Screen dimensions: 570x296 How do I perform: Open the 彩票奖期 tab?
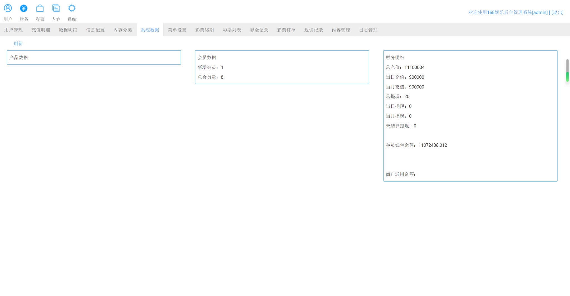tap(204, 30)
